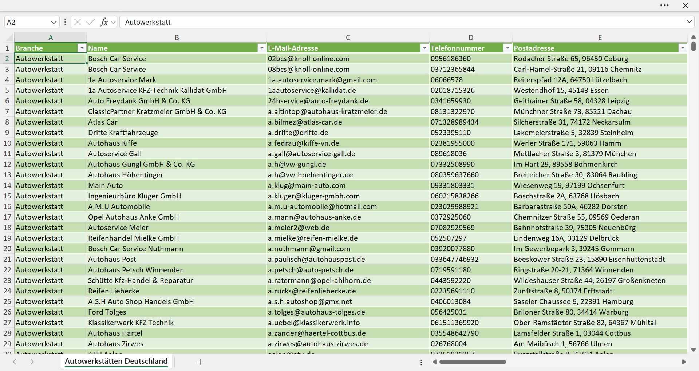Select email a.petsch@auto-petsch.de
Viewport: 699px width, 371px height.
click(348, 270)
